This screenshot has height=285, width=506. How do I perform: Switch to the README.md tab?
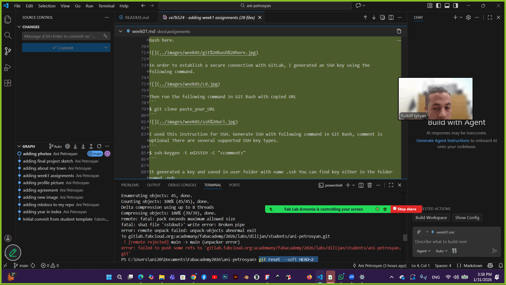click(137, 17)
